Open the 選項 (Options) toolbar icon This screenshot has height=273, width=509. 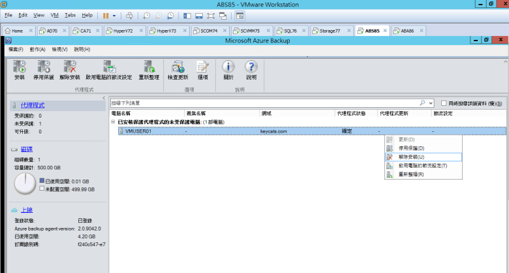click(x=202, y=66)
